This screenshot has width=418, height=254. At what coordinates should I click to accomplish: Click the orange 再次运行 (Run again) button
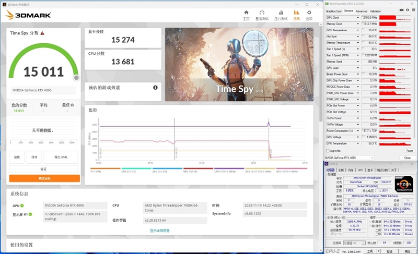click(44, 178)
